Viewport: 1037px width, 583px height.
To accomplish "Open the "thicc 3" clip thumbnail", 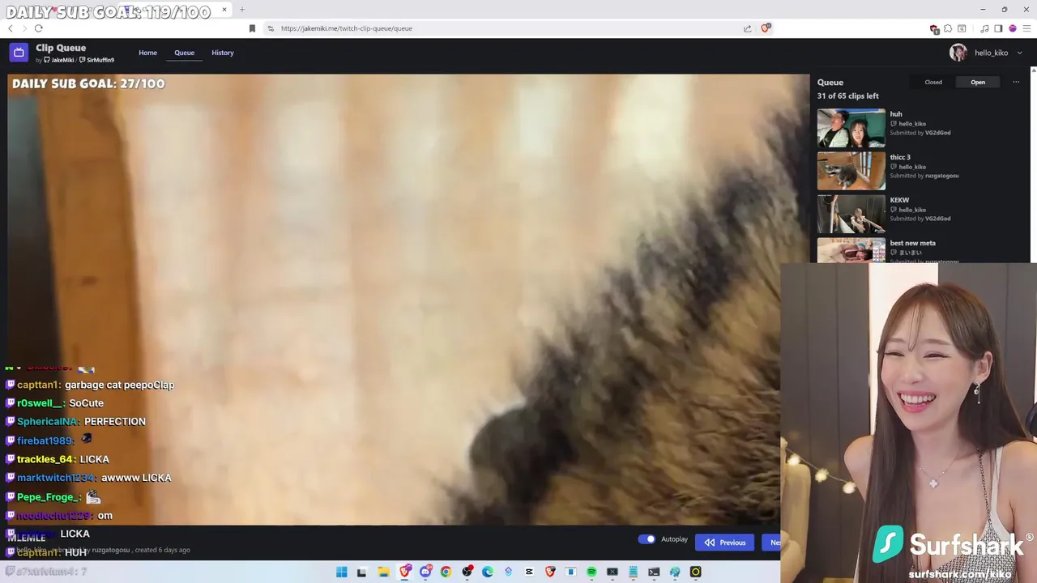I will click(x=851, y=171).
